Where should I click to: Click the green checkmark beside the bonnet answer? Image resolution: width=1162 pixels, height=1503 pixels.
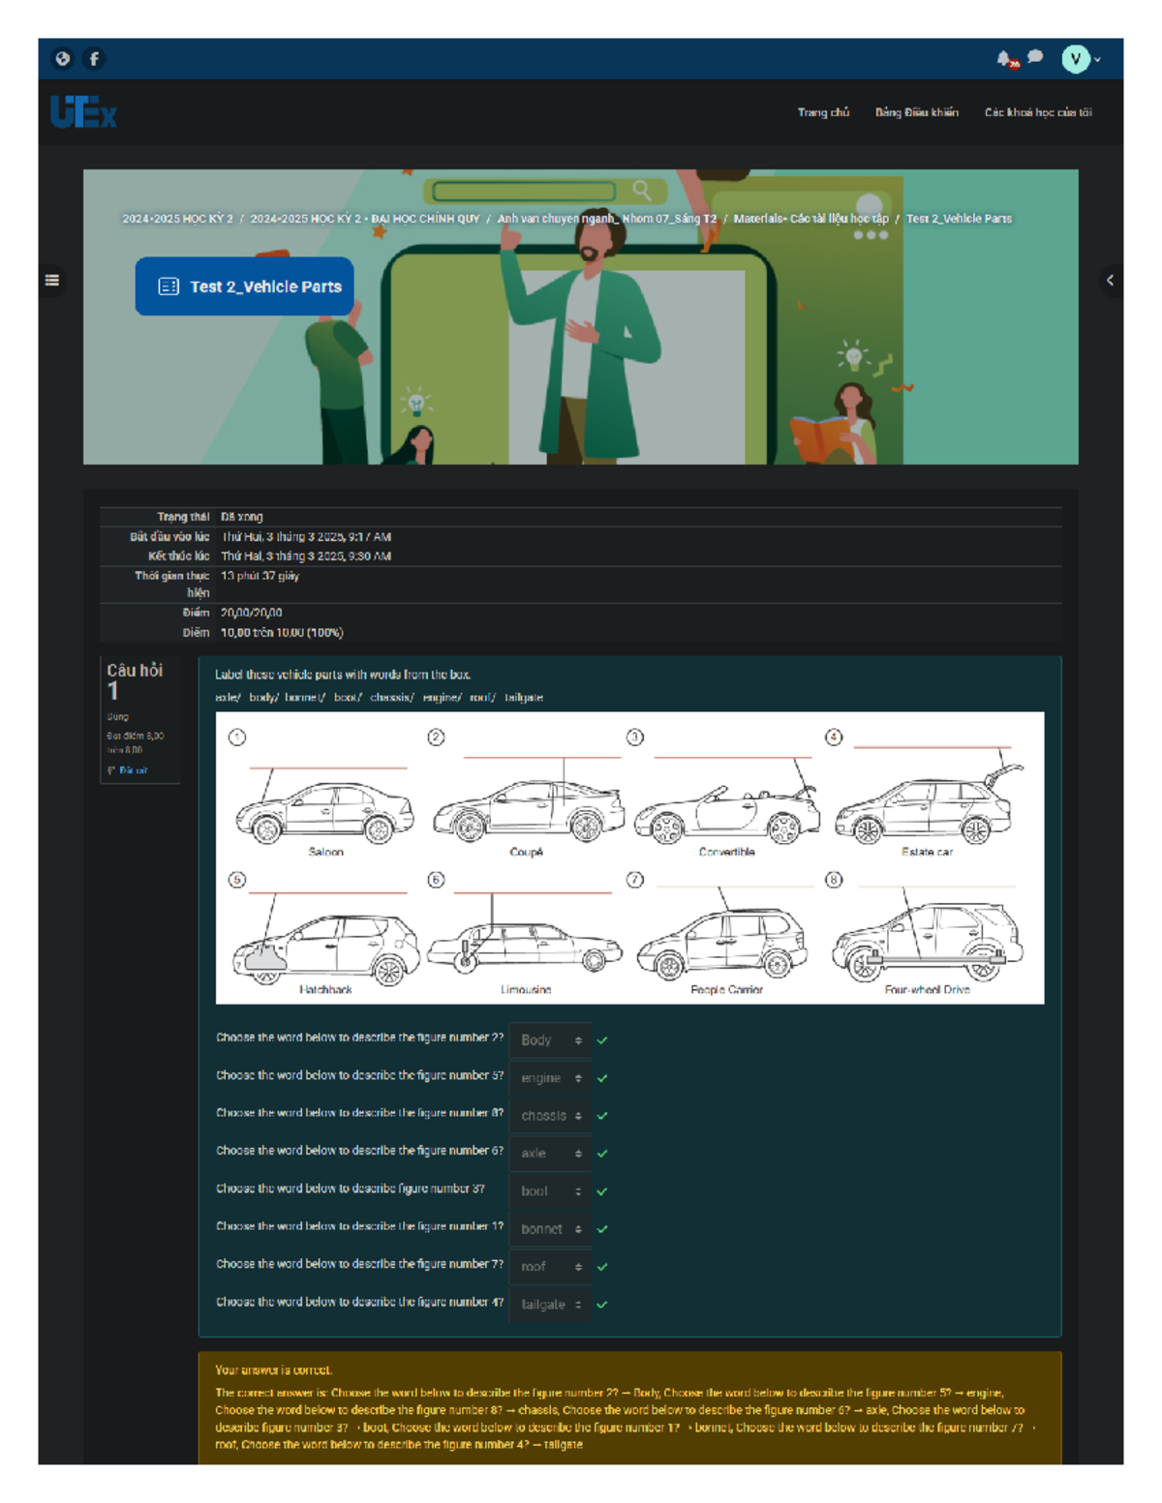point(602,1229)
